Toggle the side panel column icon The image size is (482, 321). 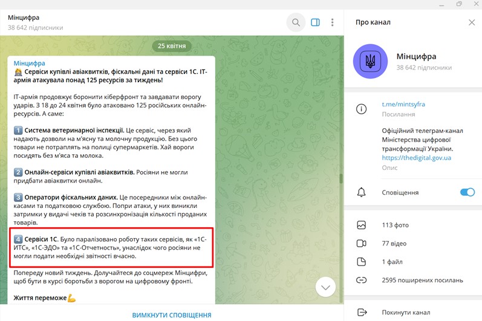click(315, 23)
